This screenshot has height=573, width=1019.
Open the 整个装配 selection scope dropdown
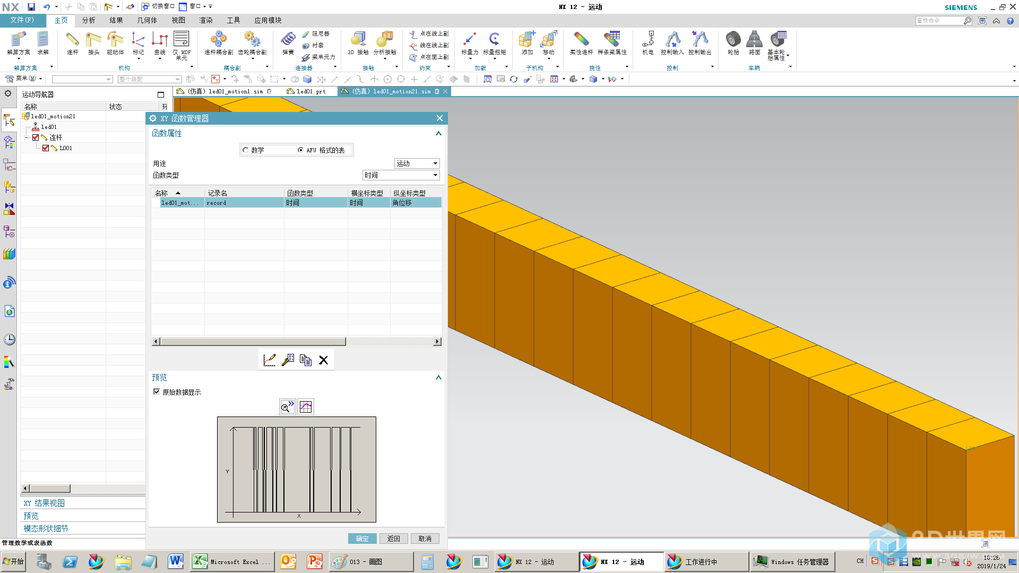150,79
